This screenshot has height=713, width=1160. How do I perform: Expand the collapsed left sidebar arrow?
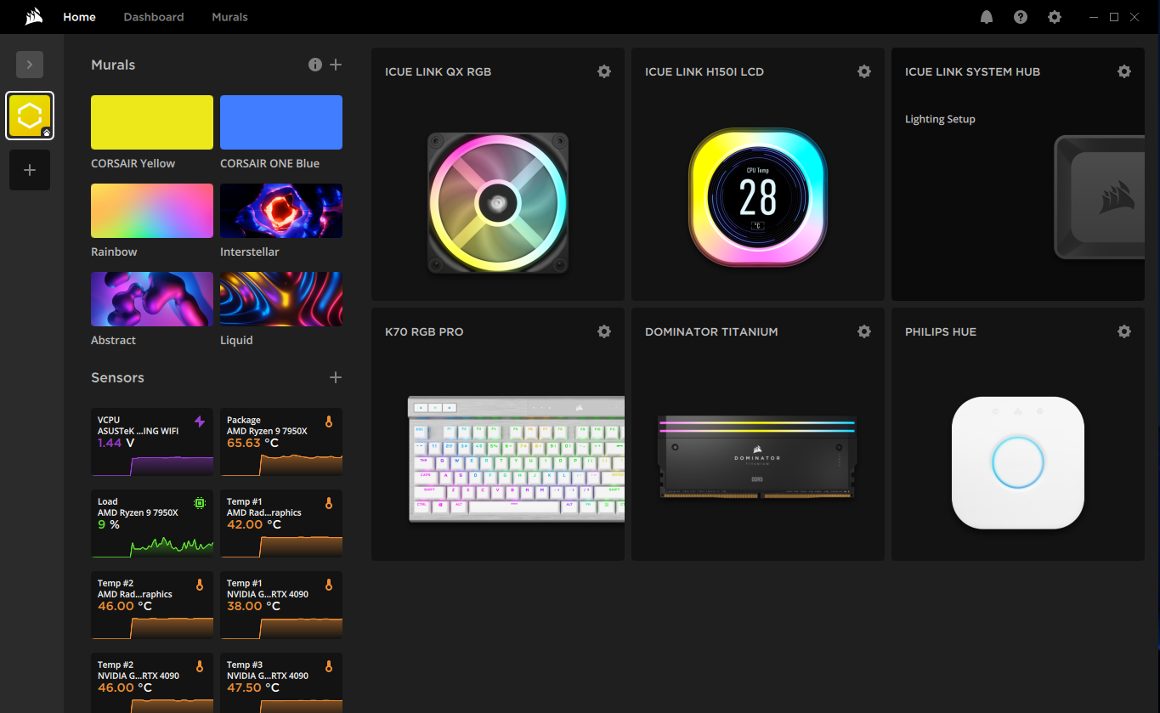30,64
